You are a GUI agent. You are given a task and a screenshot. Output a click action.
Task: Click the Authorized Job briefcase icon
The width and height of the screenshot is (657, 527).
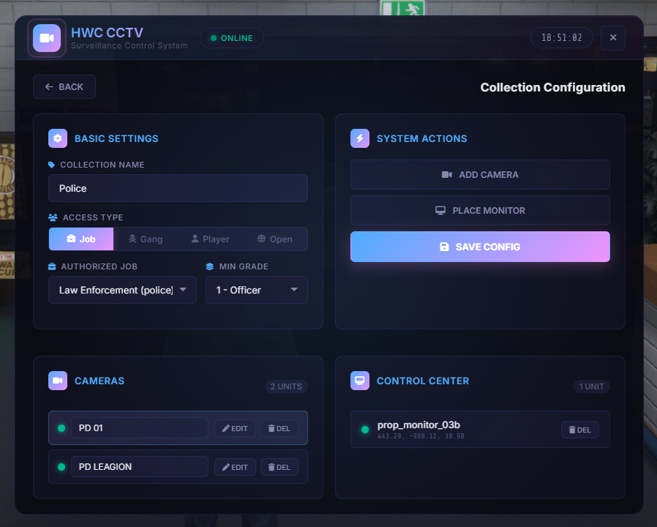point(52,266)
